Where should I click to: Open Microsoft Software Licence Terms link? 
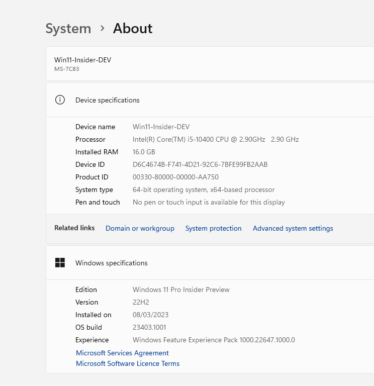128,363
